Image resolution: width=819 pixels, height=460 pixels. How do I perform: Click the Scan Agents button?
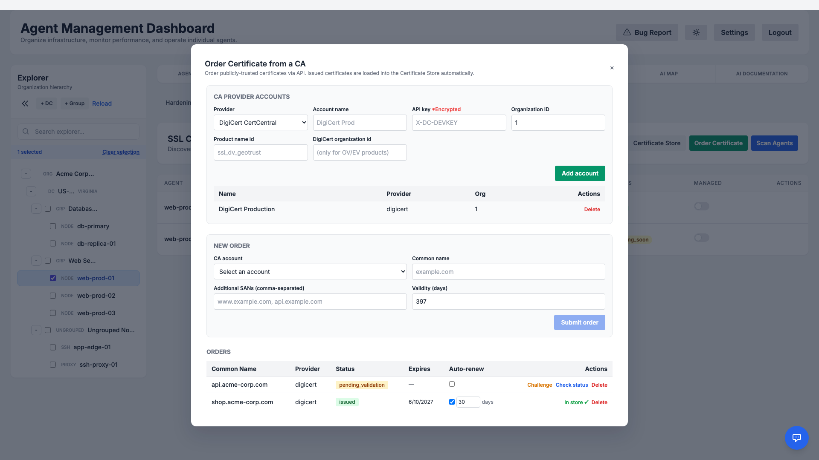[774, 143]
